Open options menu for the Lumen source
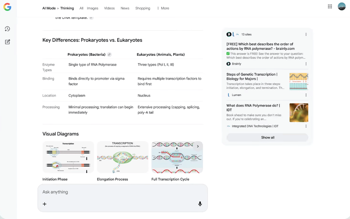Image resolution: width=350 pixels, height=219 pixels. click(x=306, y=95)
